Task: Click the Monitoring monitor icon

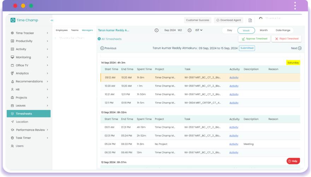Action: (12, 57)
